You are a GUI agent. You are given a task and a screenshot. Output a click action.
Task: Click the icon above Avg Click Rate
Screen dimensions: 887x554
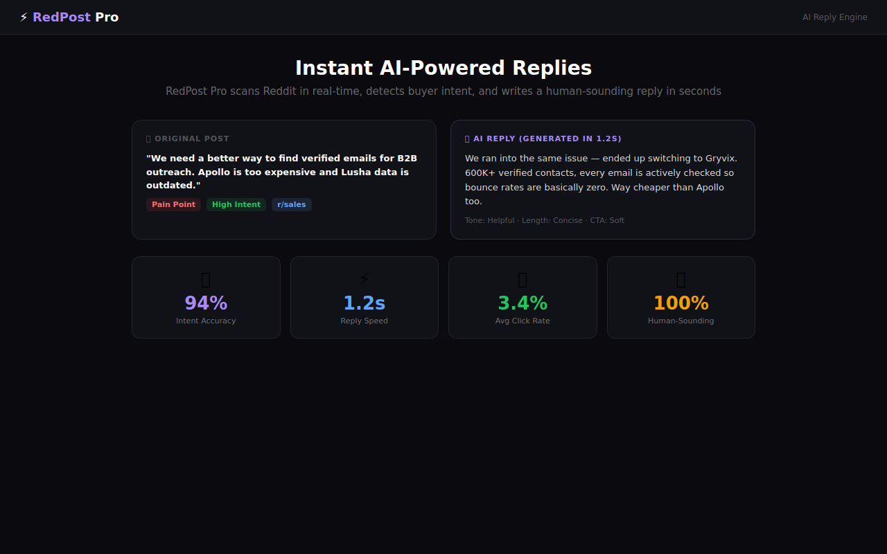point(522,279)
